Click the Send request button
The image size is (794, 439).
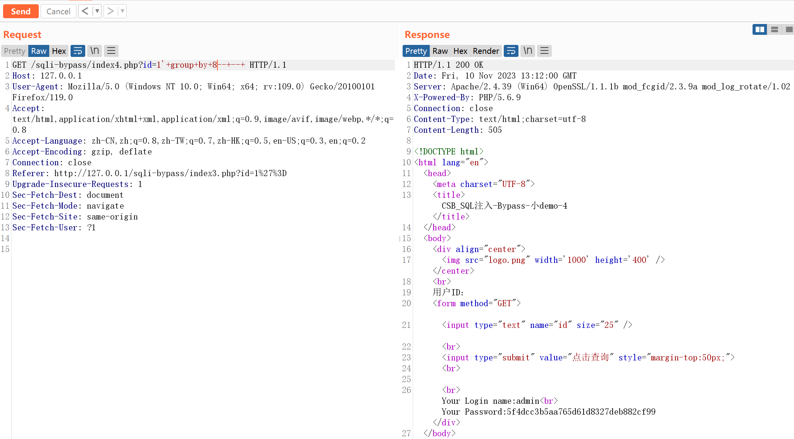21,11
